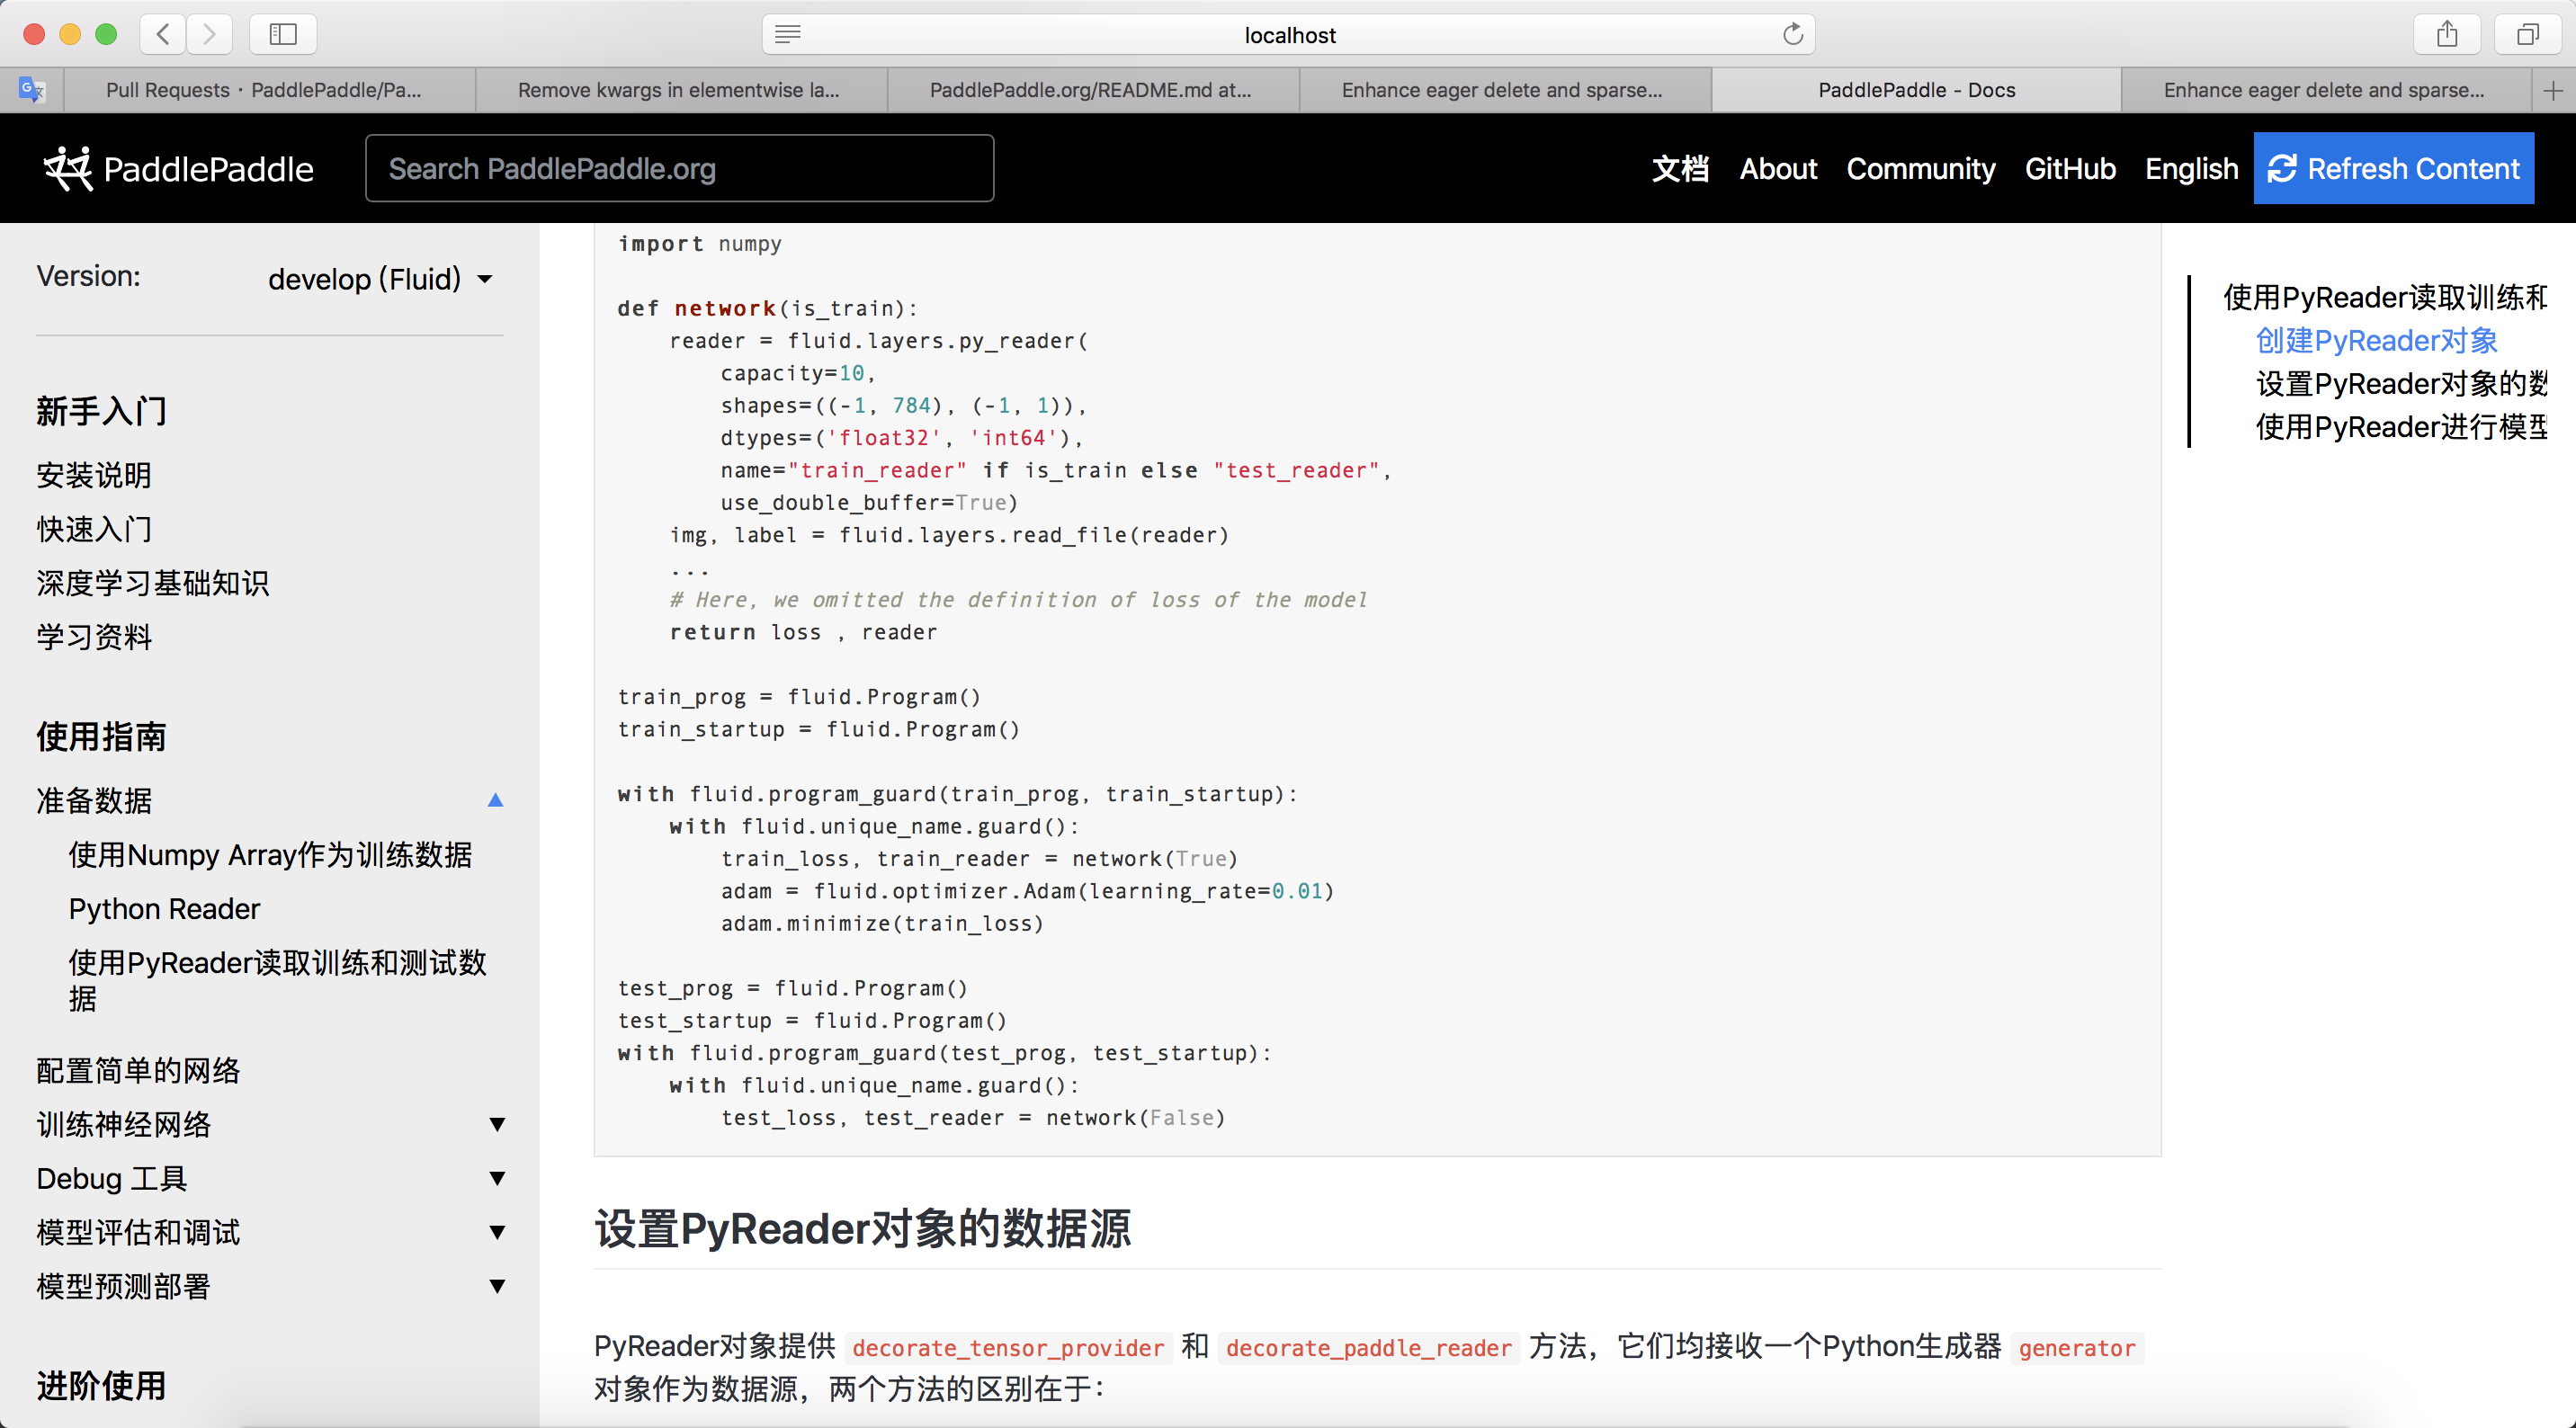Select the PaddlePaddle - Docs tab
Viewport: 2576px width, 1428px height.
(x=1916, y=90)
